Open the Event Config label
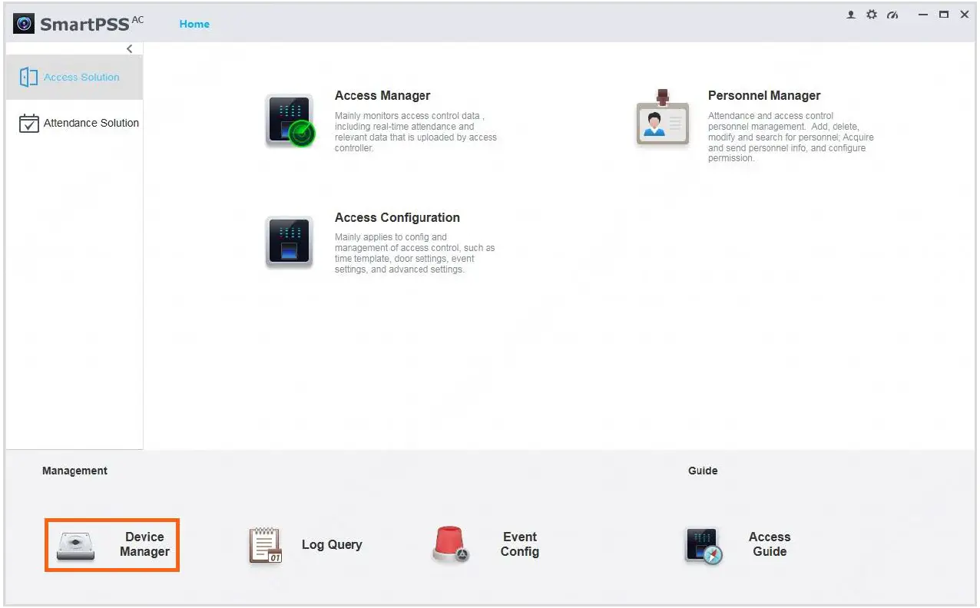 point(520,544)
